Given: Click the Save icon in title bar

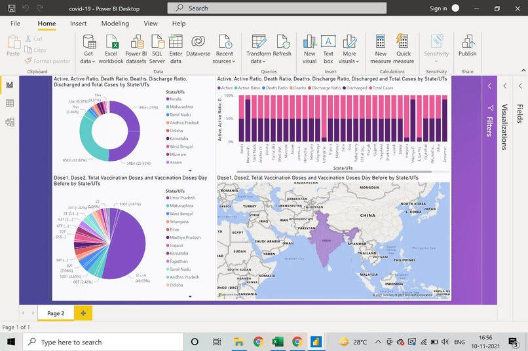Looking at the screenshot, I should pos(11,8).
